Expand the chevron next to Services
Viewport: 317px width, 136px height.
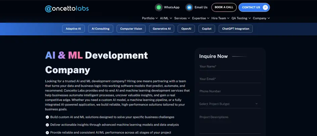pyautogui.click(x=189, y=18)
